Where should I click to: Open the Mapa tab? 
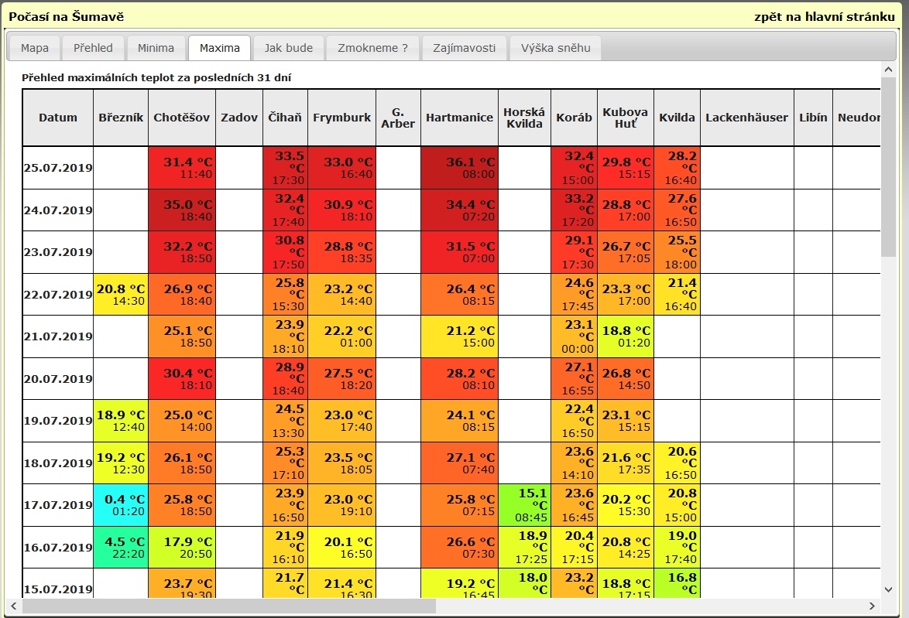coord(34,48)
